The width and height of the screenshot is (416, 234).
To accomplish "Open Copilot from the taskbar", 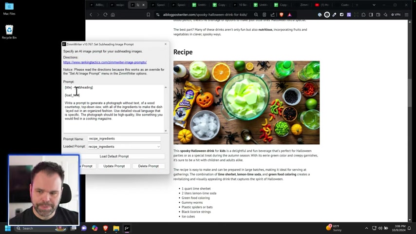I will pos(95,228).
